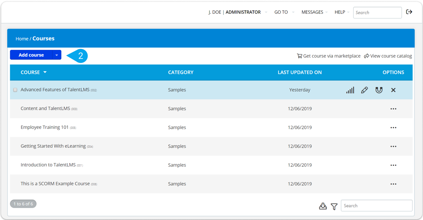
Task: Tick the checkbox for Advanced Features of TalentLMS
Action: (x=15, y=90)
